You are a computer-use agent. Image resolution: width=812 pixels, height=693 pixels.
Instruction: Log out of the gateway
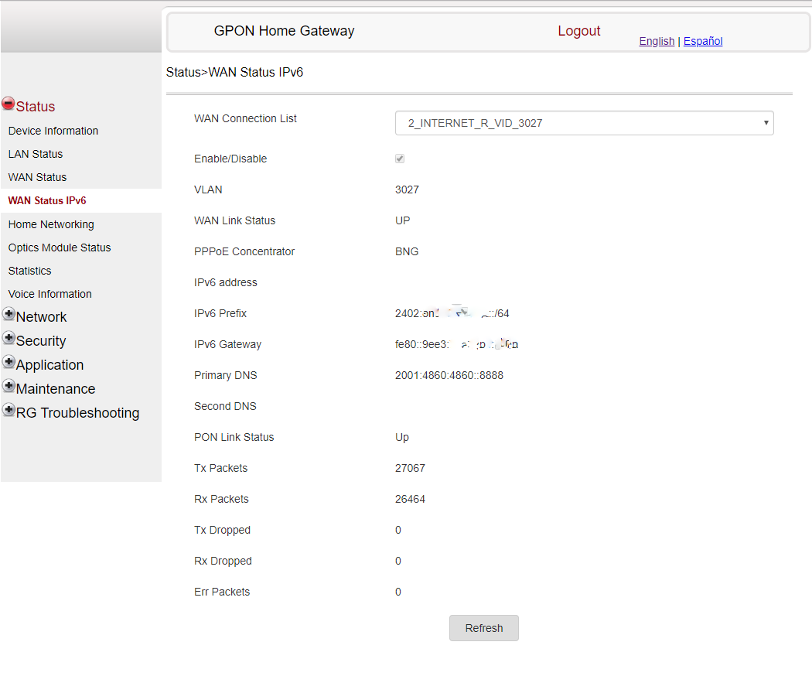(578, 31)
